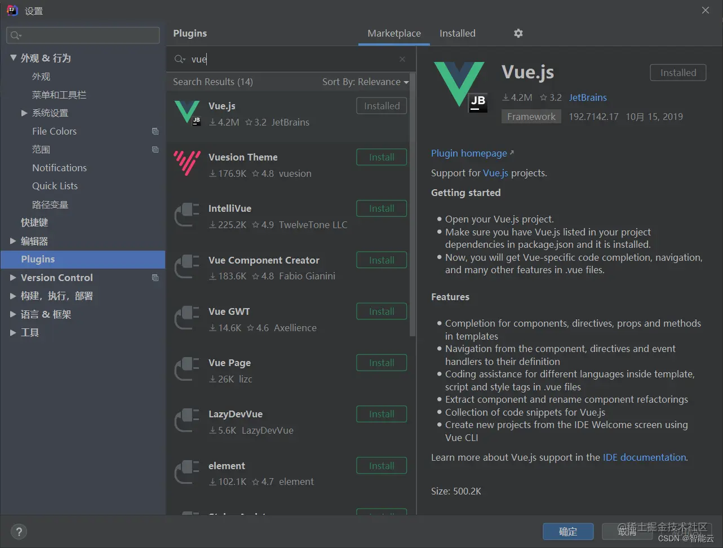Expand the Version Control section
Image resolution: width=723 pixels, height=548 pixels.
point(13,278)
